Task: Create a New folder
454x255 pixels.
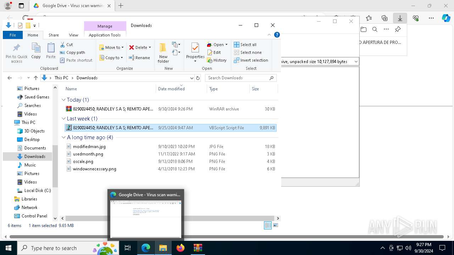Action: [163, 53]
